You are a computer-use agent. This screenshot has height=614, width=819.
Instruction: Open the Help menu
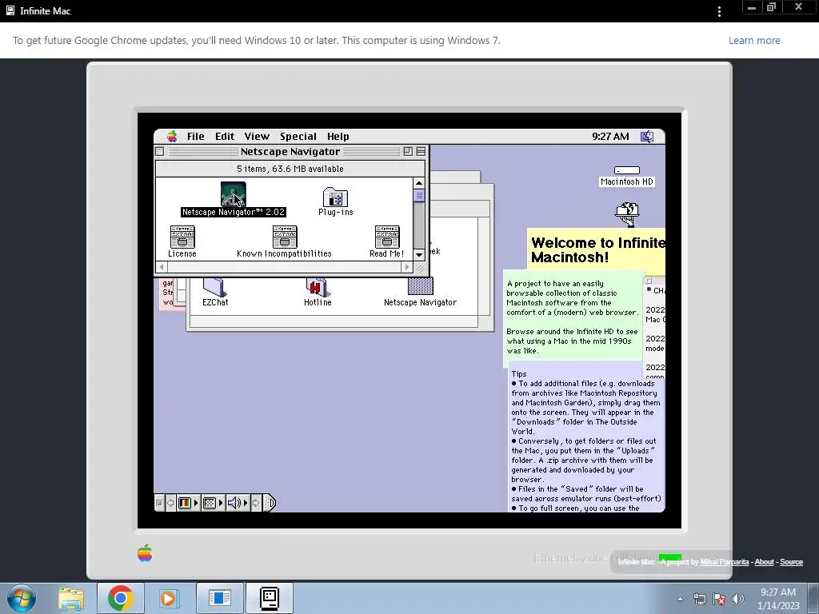[338, 136]
